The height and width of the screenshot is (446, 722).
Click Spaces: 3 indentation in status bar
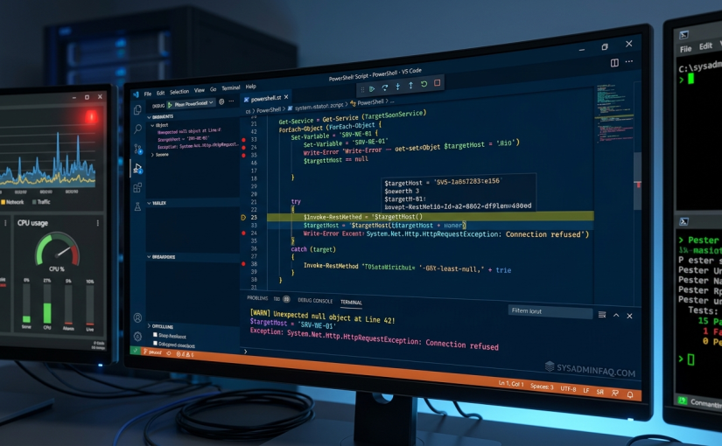tap(542, 387)
